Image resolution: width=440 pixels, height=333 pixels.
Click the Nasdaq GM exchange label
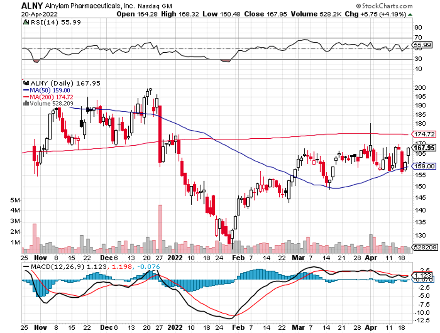155,6
